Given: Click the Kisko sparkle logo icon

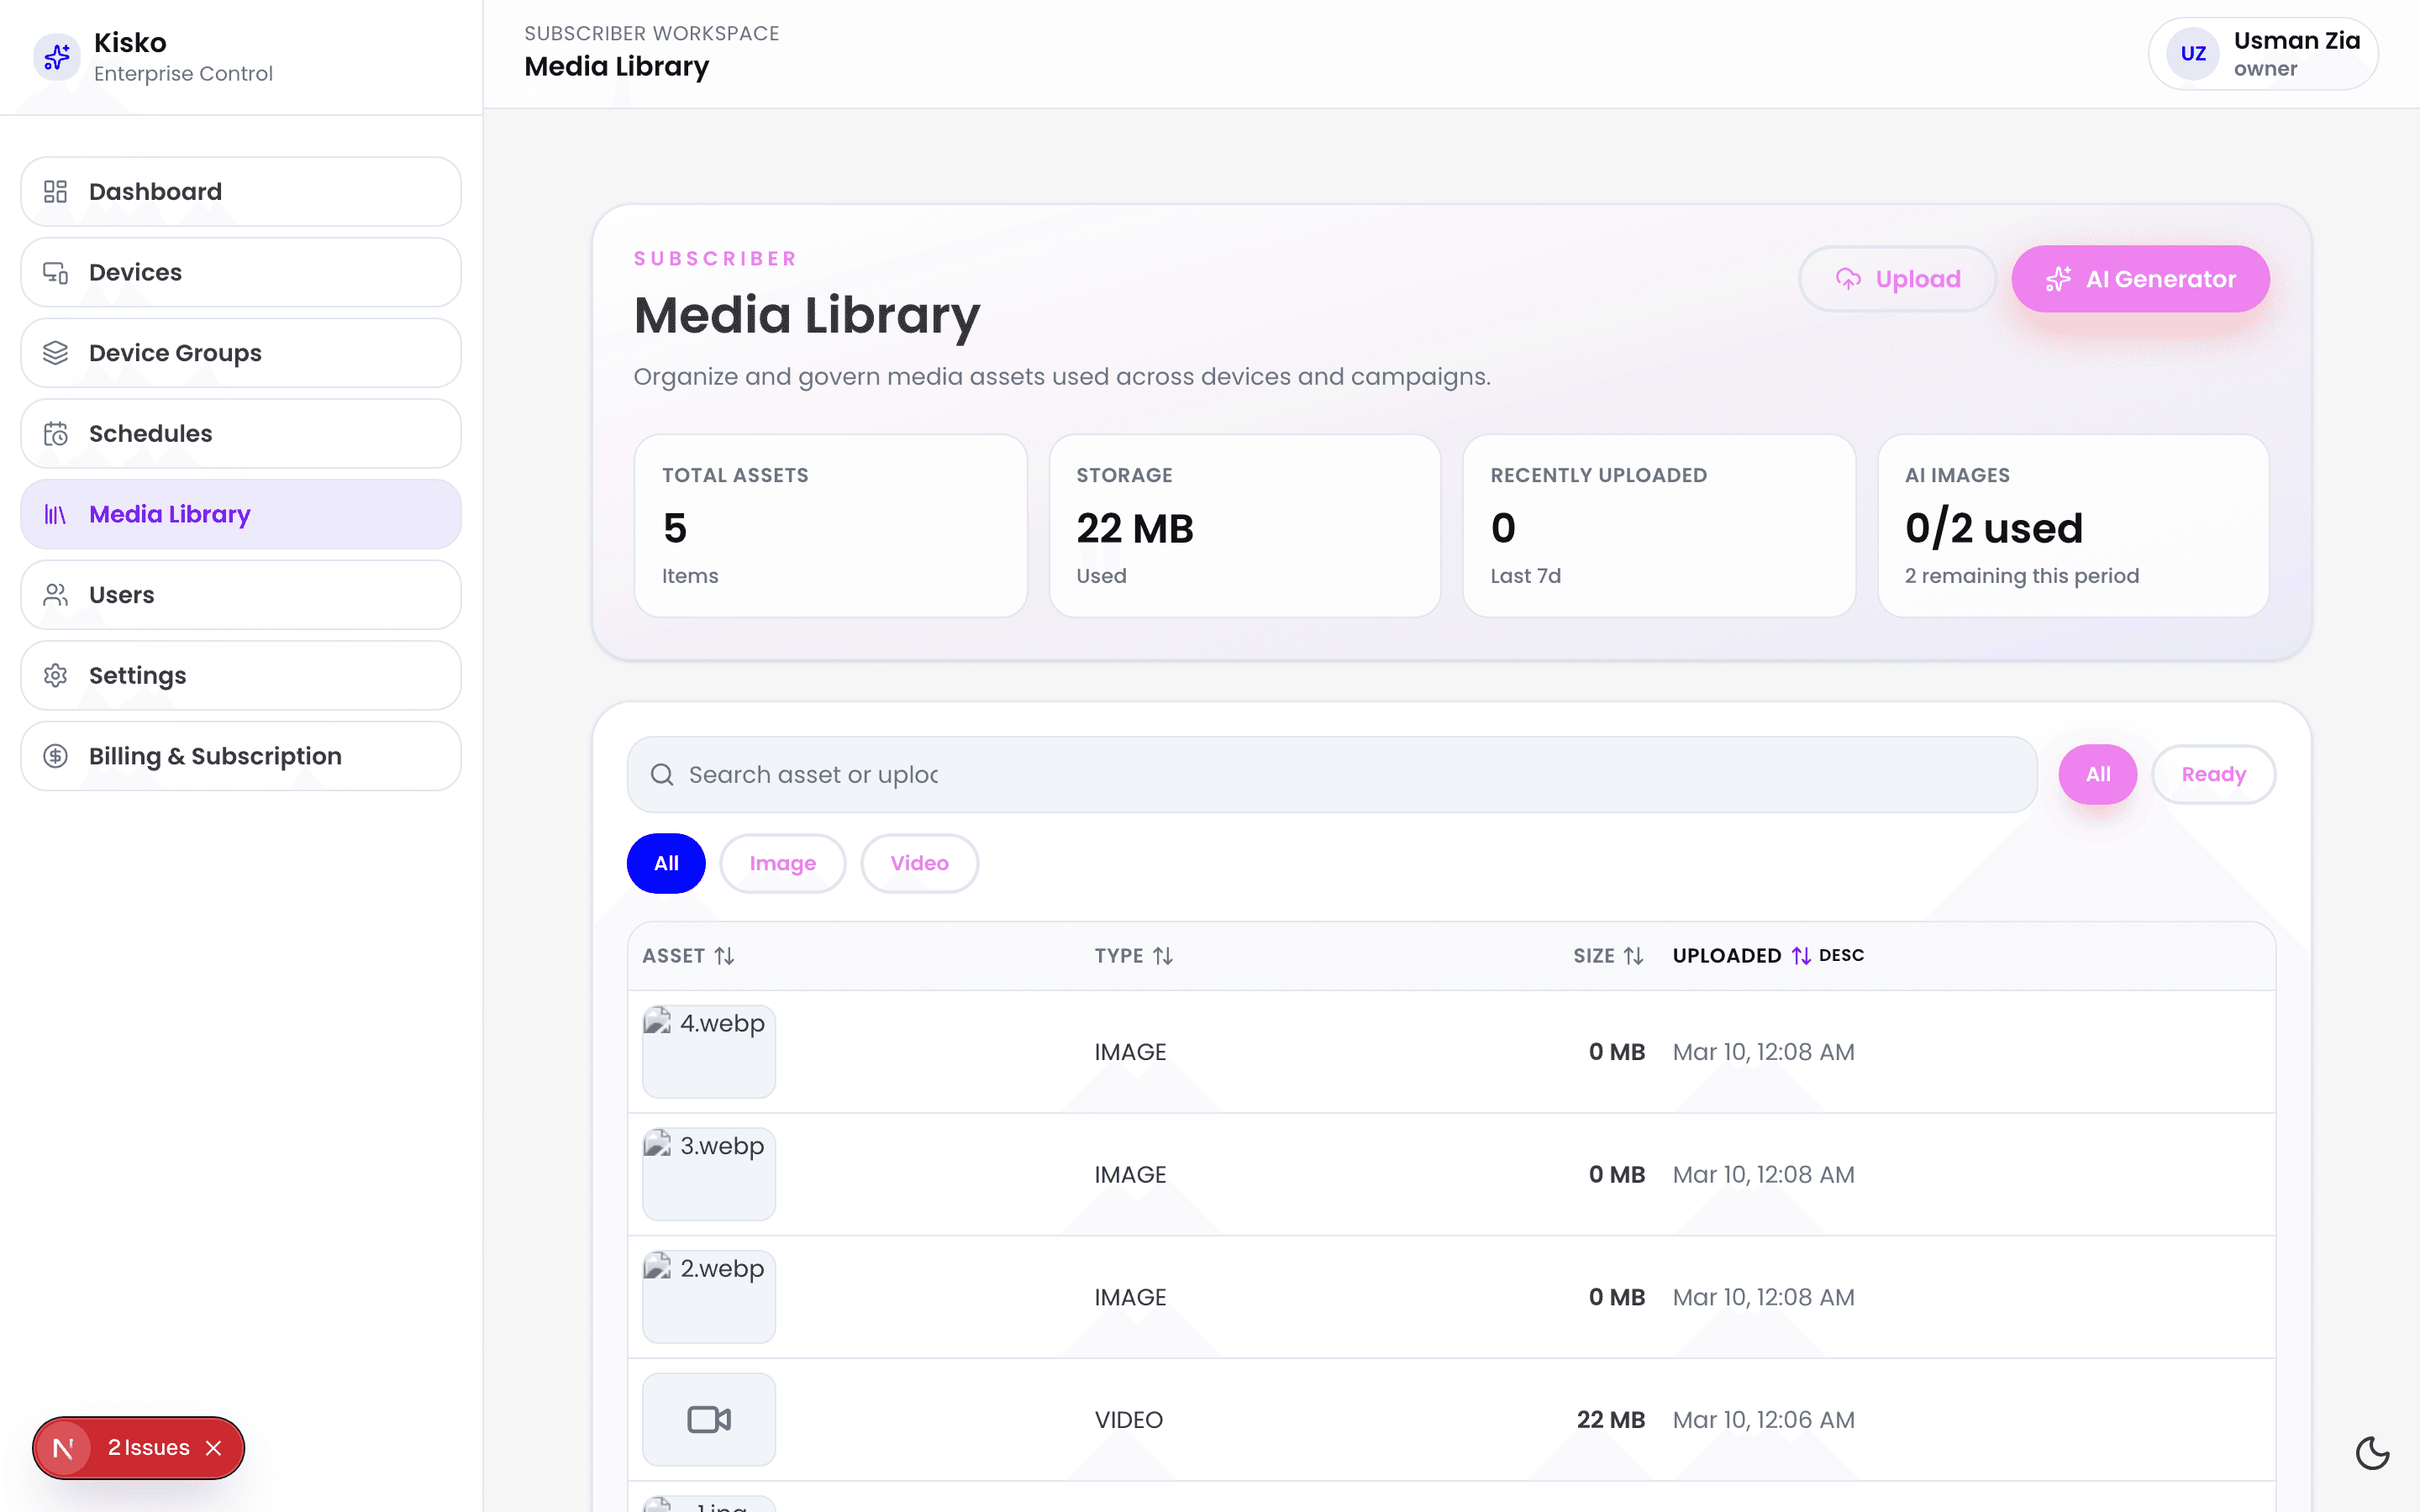Looking at the screenshot, I should pyautogui.click(x=57, y=56).
